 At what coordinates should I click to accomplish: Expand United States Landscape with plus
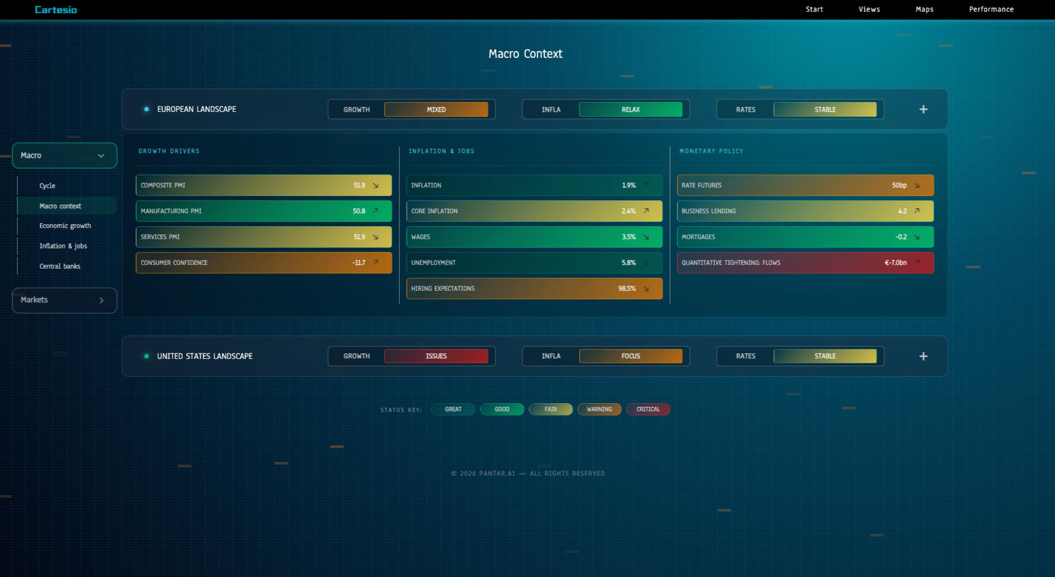click(x=923, y=356)
